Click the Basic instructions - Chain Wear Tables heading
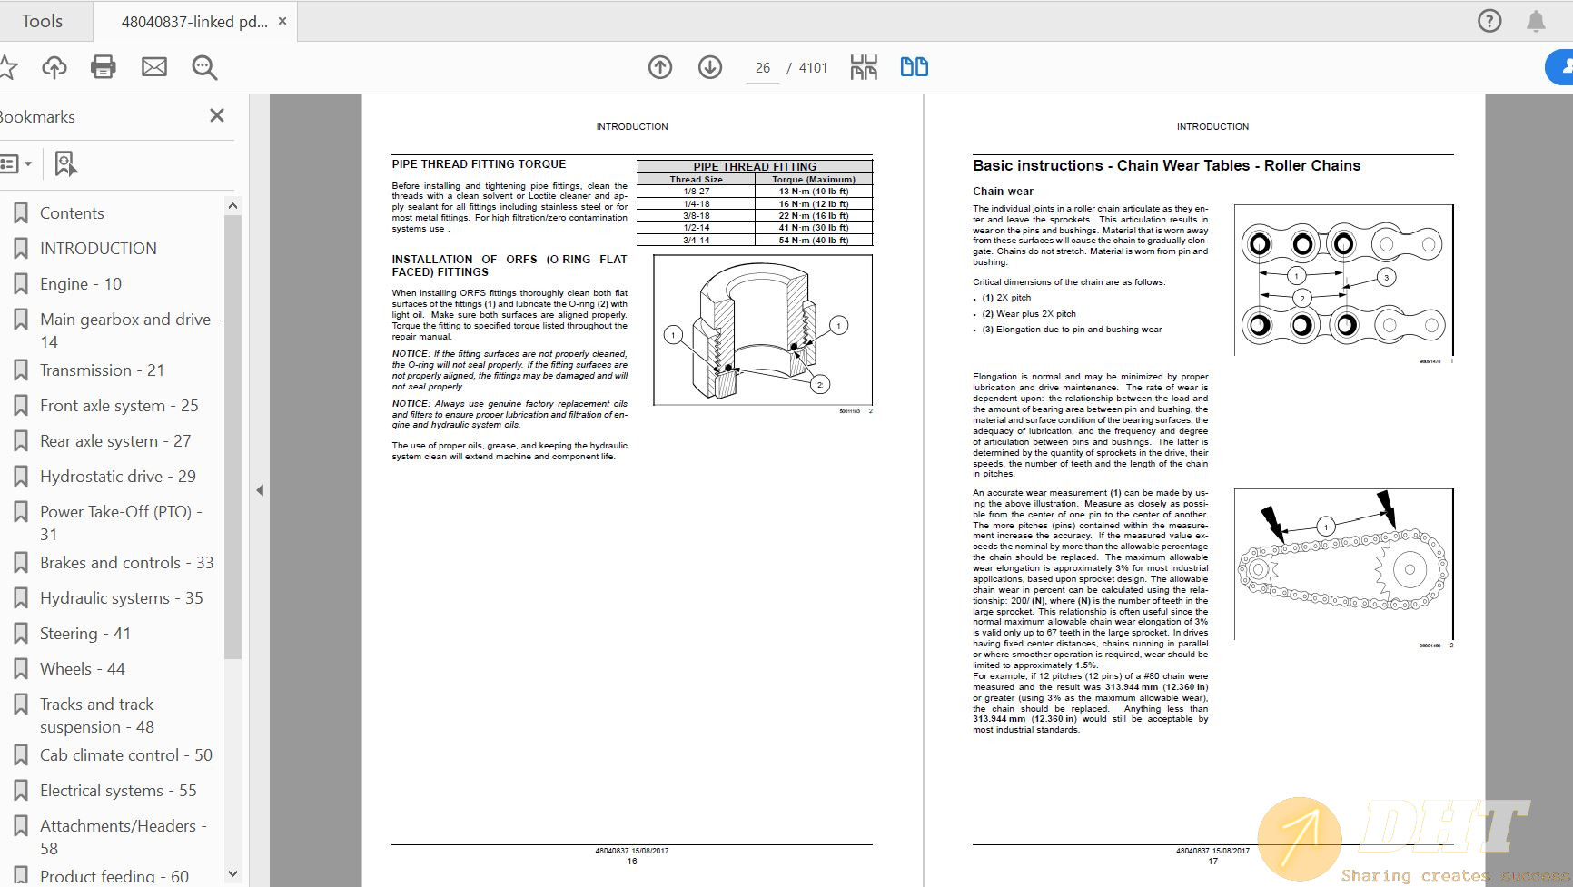This screenshot has width=1573, height=887. [x=1167, y=165]
